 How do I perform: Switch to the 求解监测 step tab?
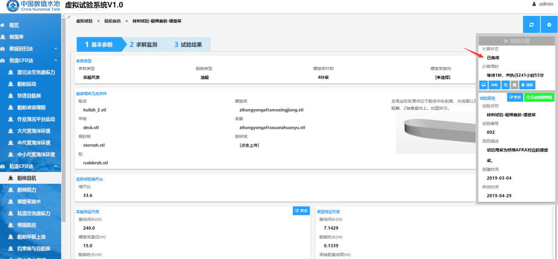tap(143, 44)
